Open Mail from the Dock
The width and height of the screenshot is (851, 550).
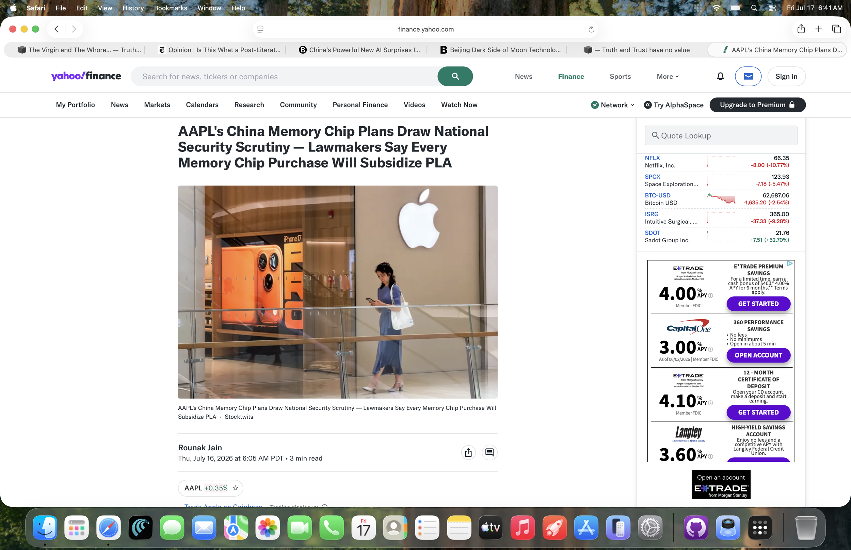tap(204, 528)
